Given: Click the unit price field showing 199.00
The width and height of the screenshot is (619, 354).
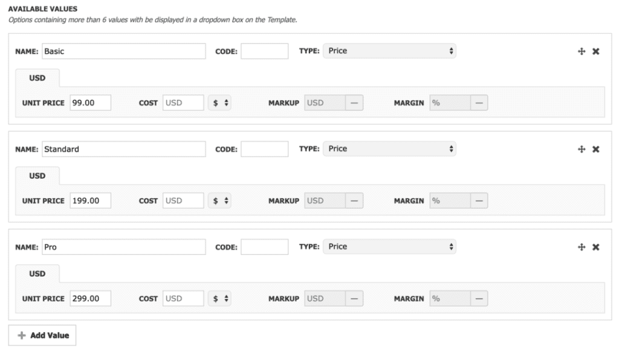Looking at the screenshot, I should pyautogui.click(x=90, y=201).
